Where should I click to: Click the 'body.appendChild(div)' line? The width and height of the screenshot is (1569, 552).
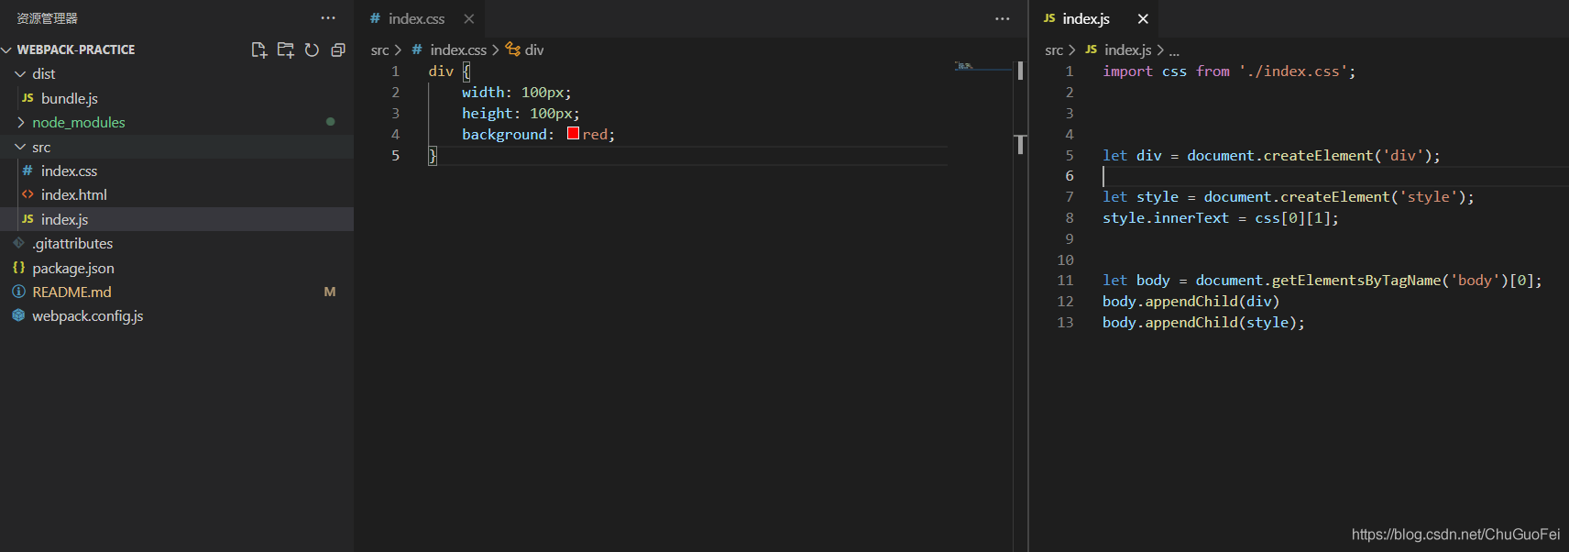[1190, 302]
